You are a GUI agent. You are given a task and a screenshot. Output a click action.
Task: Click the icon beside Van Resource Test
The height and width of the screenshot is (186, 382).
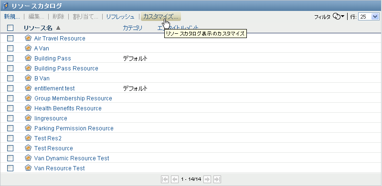coord(28,167)
